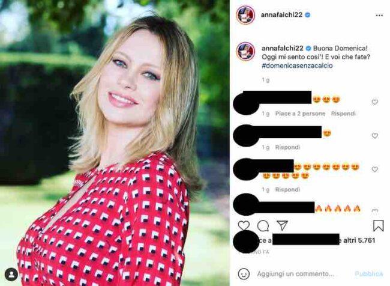
Task: Save post using bookmark icon
Action: coord(378,226)
